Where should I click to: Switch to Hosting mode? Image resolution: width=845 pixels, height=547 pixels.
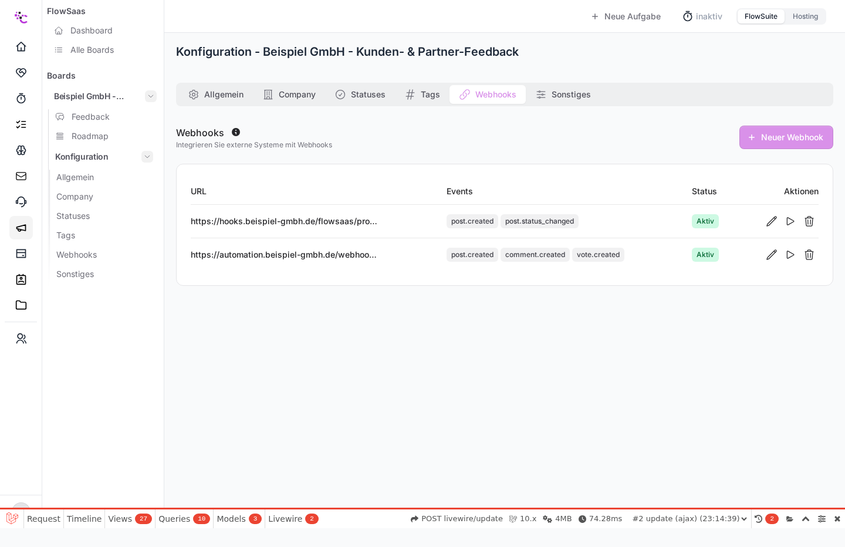click(x=805, y=16)
